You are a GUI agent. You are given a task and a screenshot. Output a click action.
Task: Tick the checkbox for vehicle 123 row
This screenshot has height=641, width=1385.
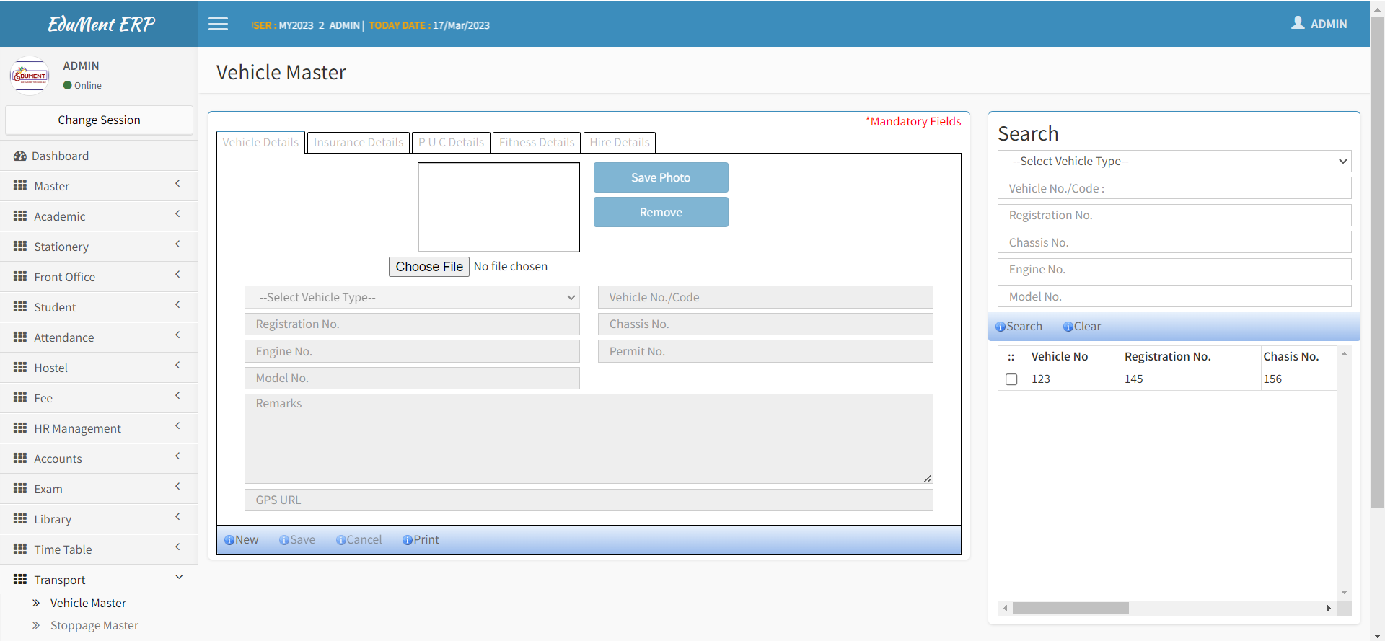tap(1011, 379)
